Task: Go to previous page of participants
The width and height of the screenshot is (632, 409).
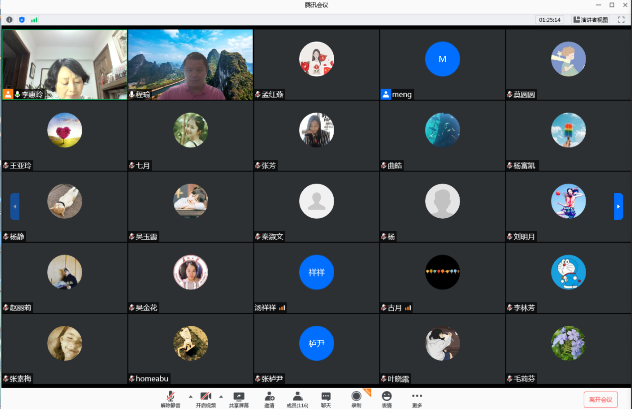Action: pos(15,206)
